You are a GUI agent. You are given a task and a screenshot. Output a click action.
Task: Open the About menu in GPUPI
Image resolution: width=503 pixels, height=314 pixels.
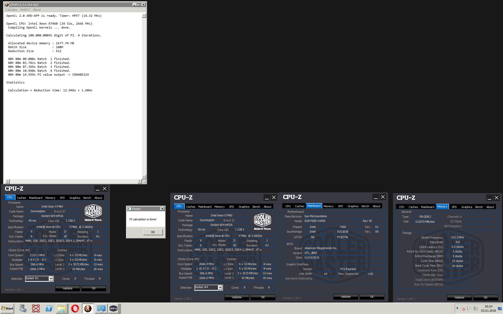pos(37,10)
